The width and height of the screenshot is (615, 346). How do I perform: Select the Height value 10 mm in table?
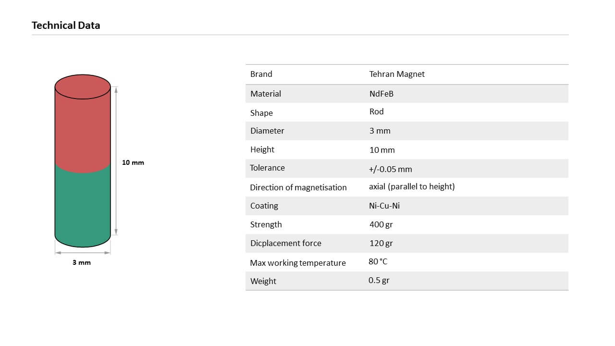point(382,150)
